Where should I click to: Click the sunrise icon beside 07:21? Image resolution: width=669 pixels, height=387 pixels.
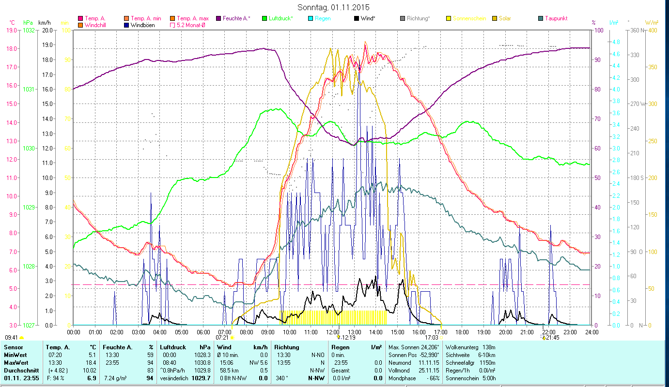click(x=232, y=337)
